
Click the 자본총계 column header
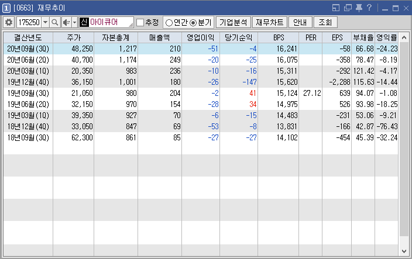tap(116, 37)
